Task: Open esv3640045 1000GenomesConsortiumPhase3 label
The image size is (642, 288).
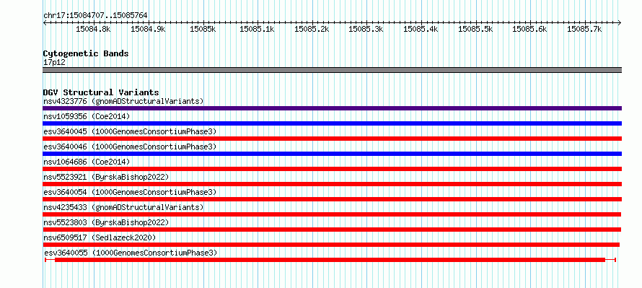Action: [x=130, y=131]
